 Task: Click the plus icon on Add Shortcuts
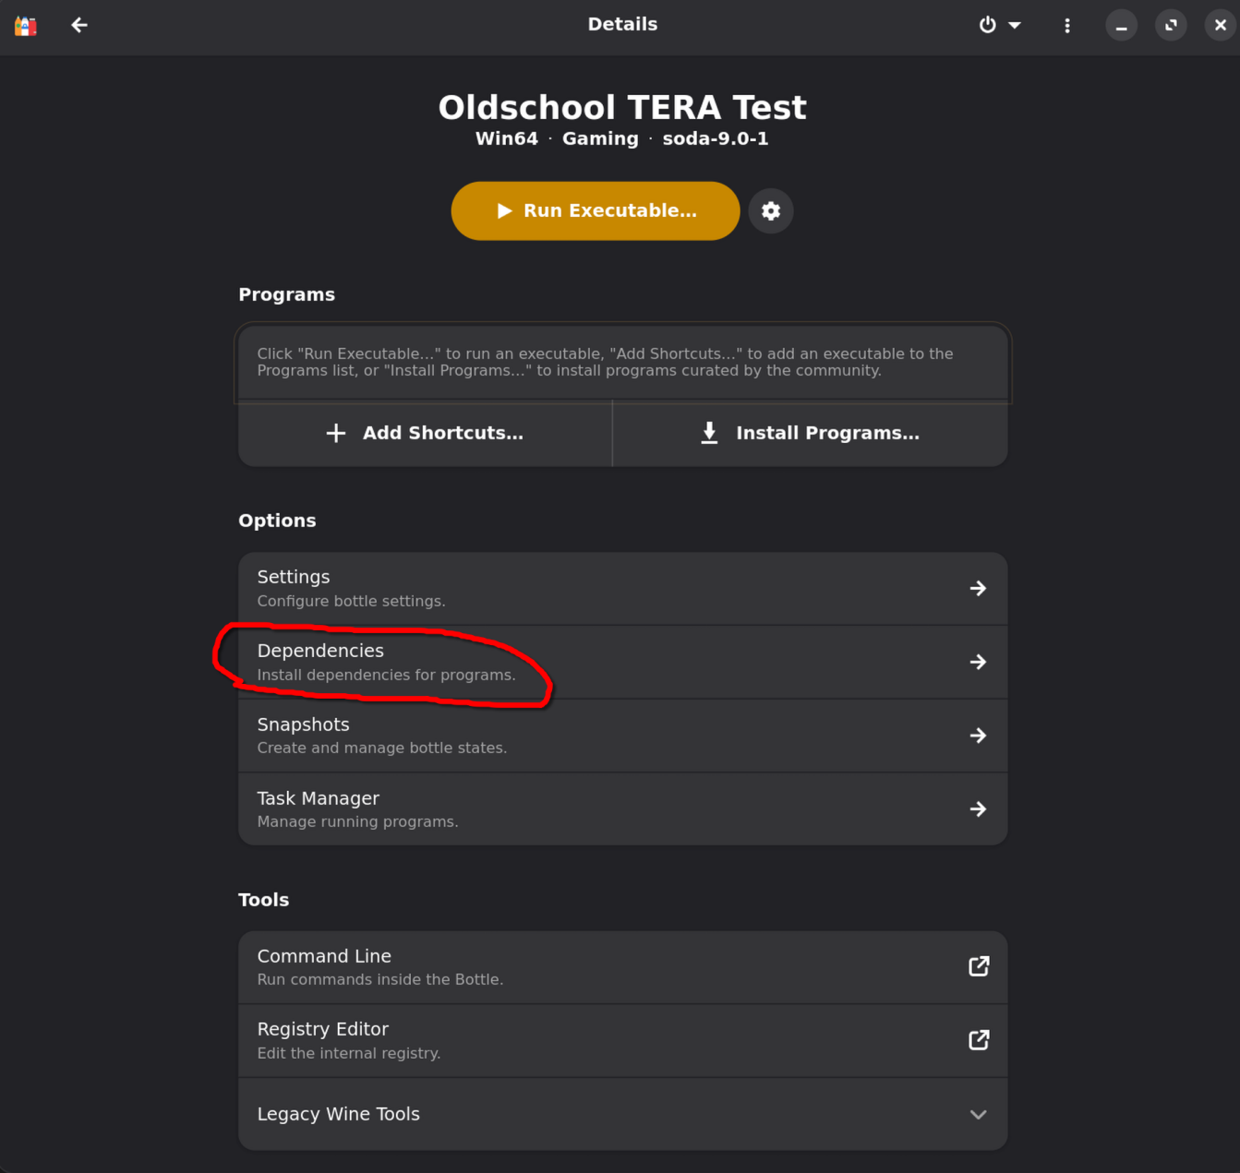(x=336, y=433)
